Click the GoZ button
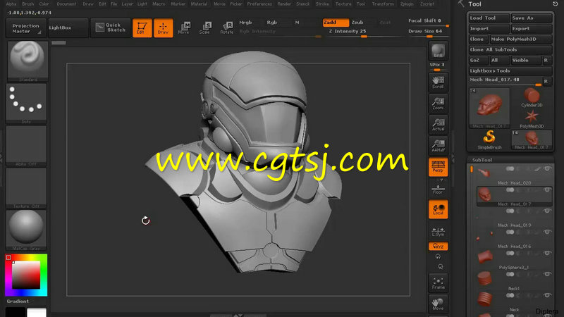This screenshot has height=317, width=564. [478, 60]
